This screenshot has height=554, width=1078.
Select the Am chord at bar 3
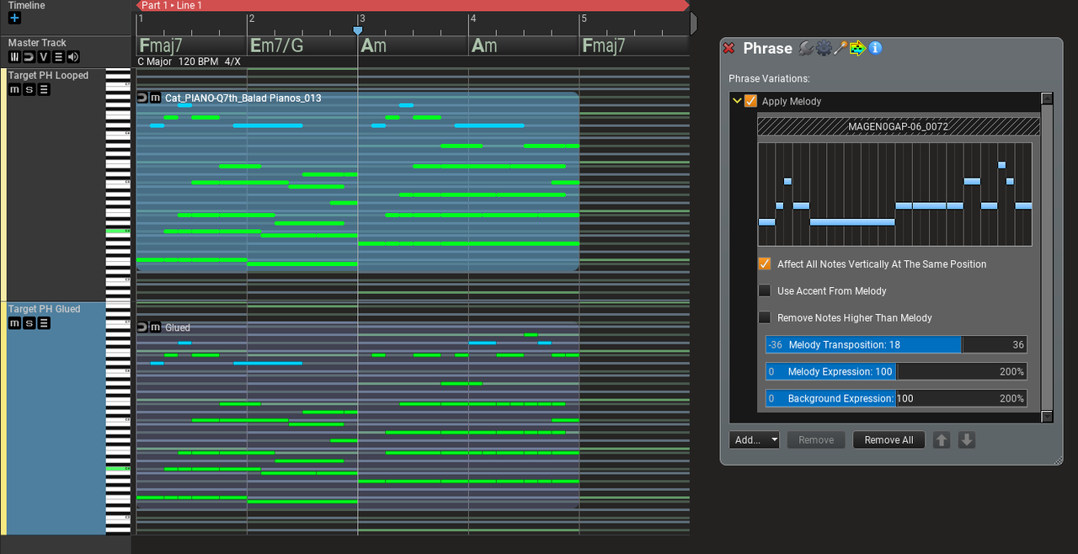[374, 45]
